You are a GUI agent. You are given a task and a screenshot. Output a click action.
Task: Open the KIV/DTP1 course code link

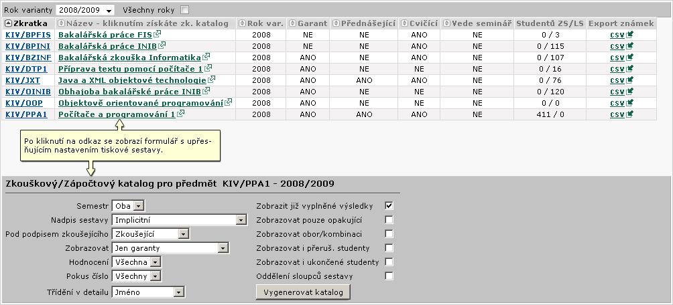(26, 68)
